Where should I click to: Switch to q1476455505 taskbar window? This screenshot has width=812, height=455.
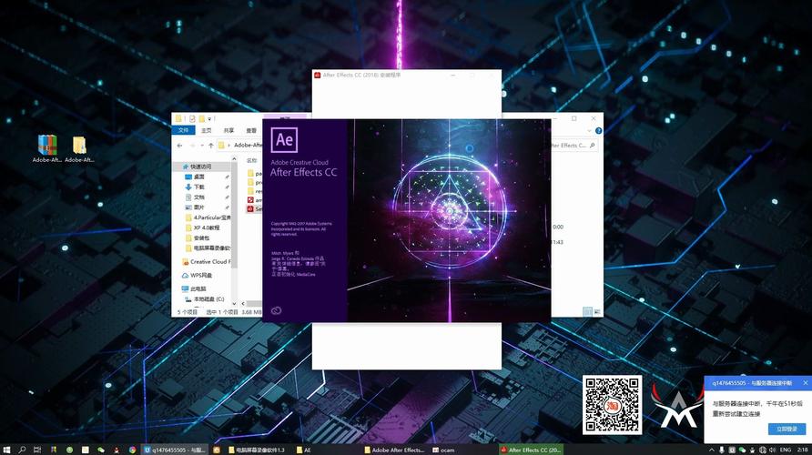pos(175,450)
